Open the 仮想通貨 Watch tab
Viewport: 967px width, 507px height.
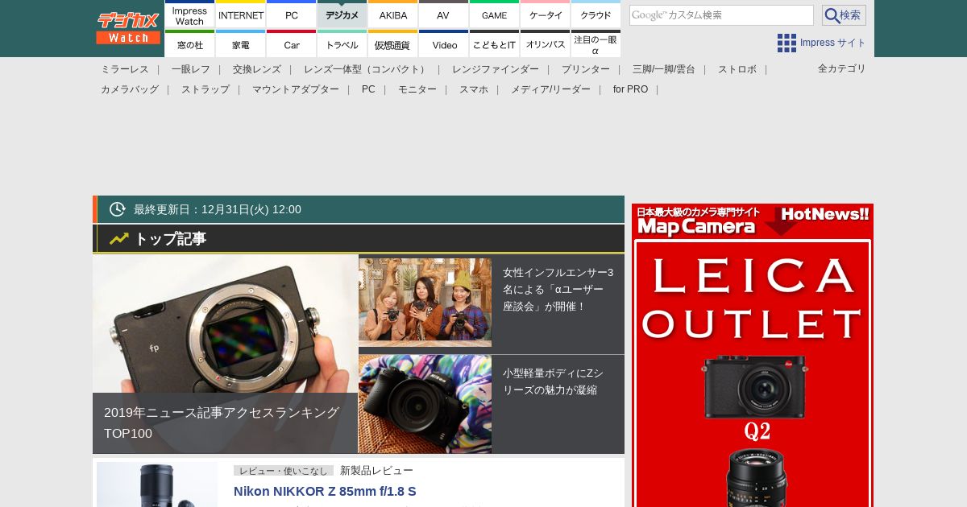[393, 43]
